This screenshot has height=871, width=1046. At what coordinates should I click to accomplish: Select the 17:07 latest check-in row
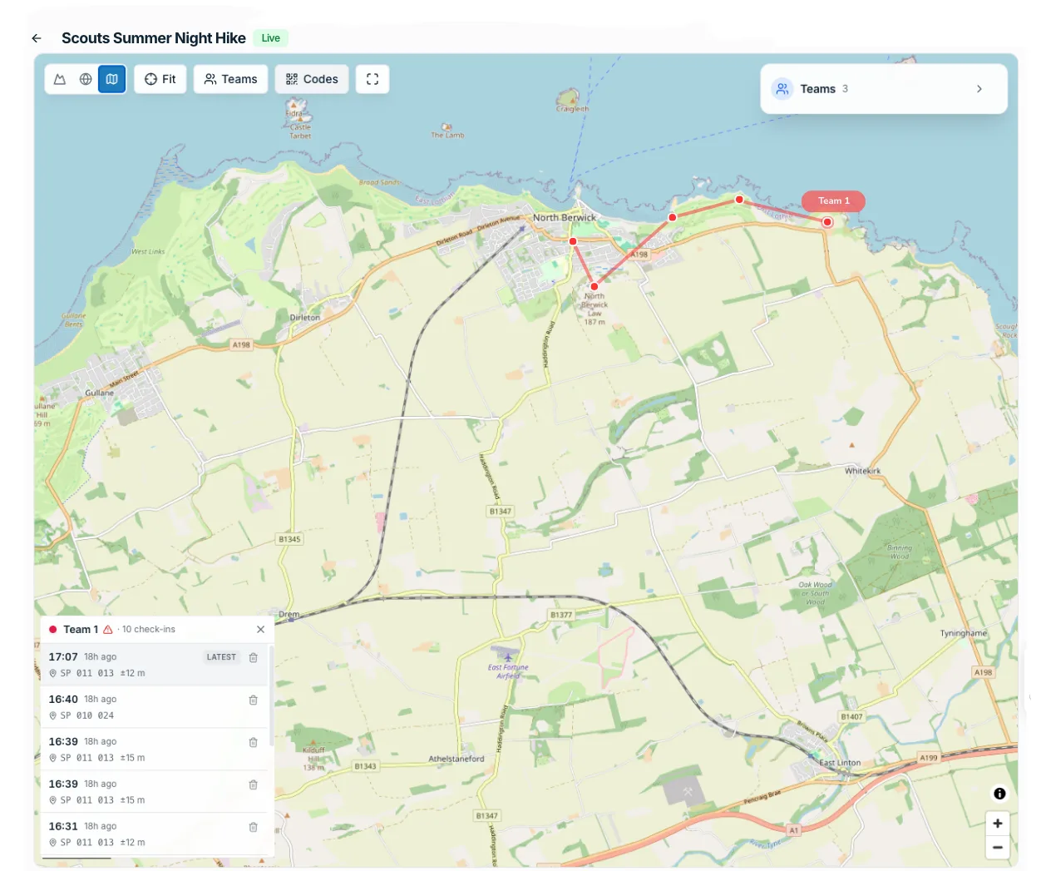[x=155, y=665]
